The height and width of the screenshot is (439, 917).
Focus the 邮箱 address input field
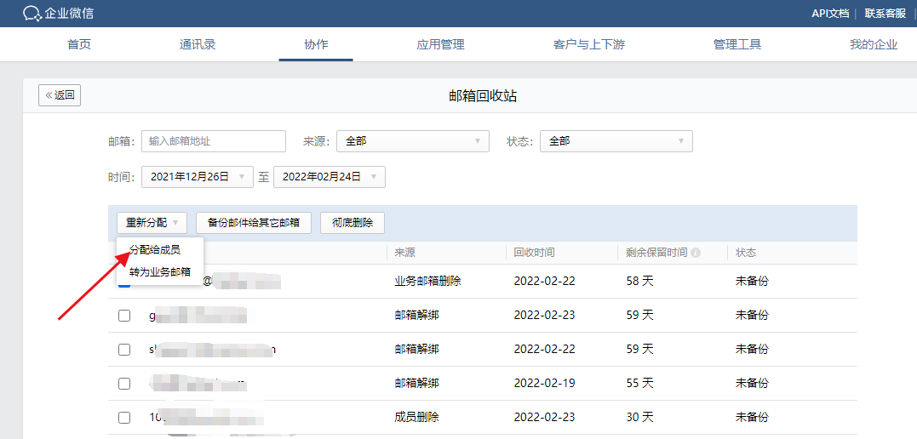coord(213,141)
